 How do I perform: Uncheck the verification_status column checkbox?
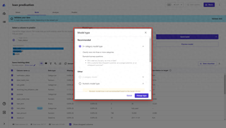click(x=12, y=75)
